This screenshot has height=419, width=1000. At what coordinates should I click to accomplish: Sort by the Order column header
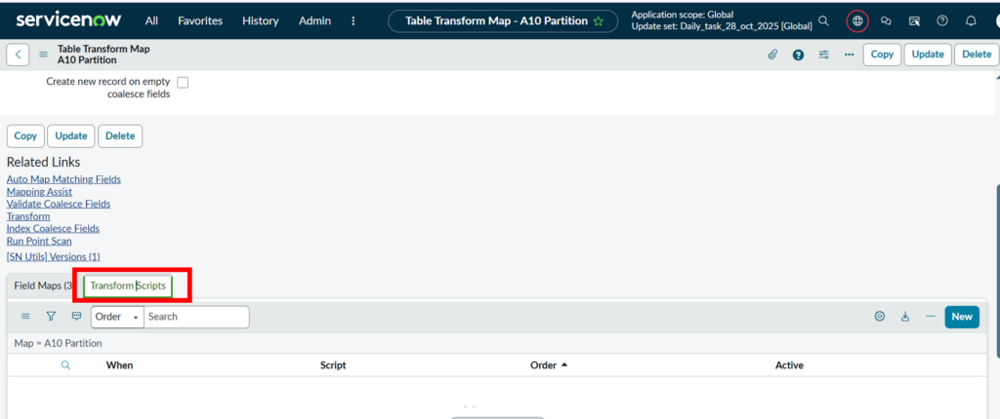[x=544, y=365]
